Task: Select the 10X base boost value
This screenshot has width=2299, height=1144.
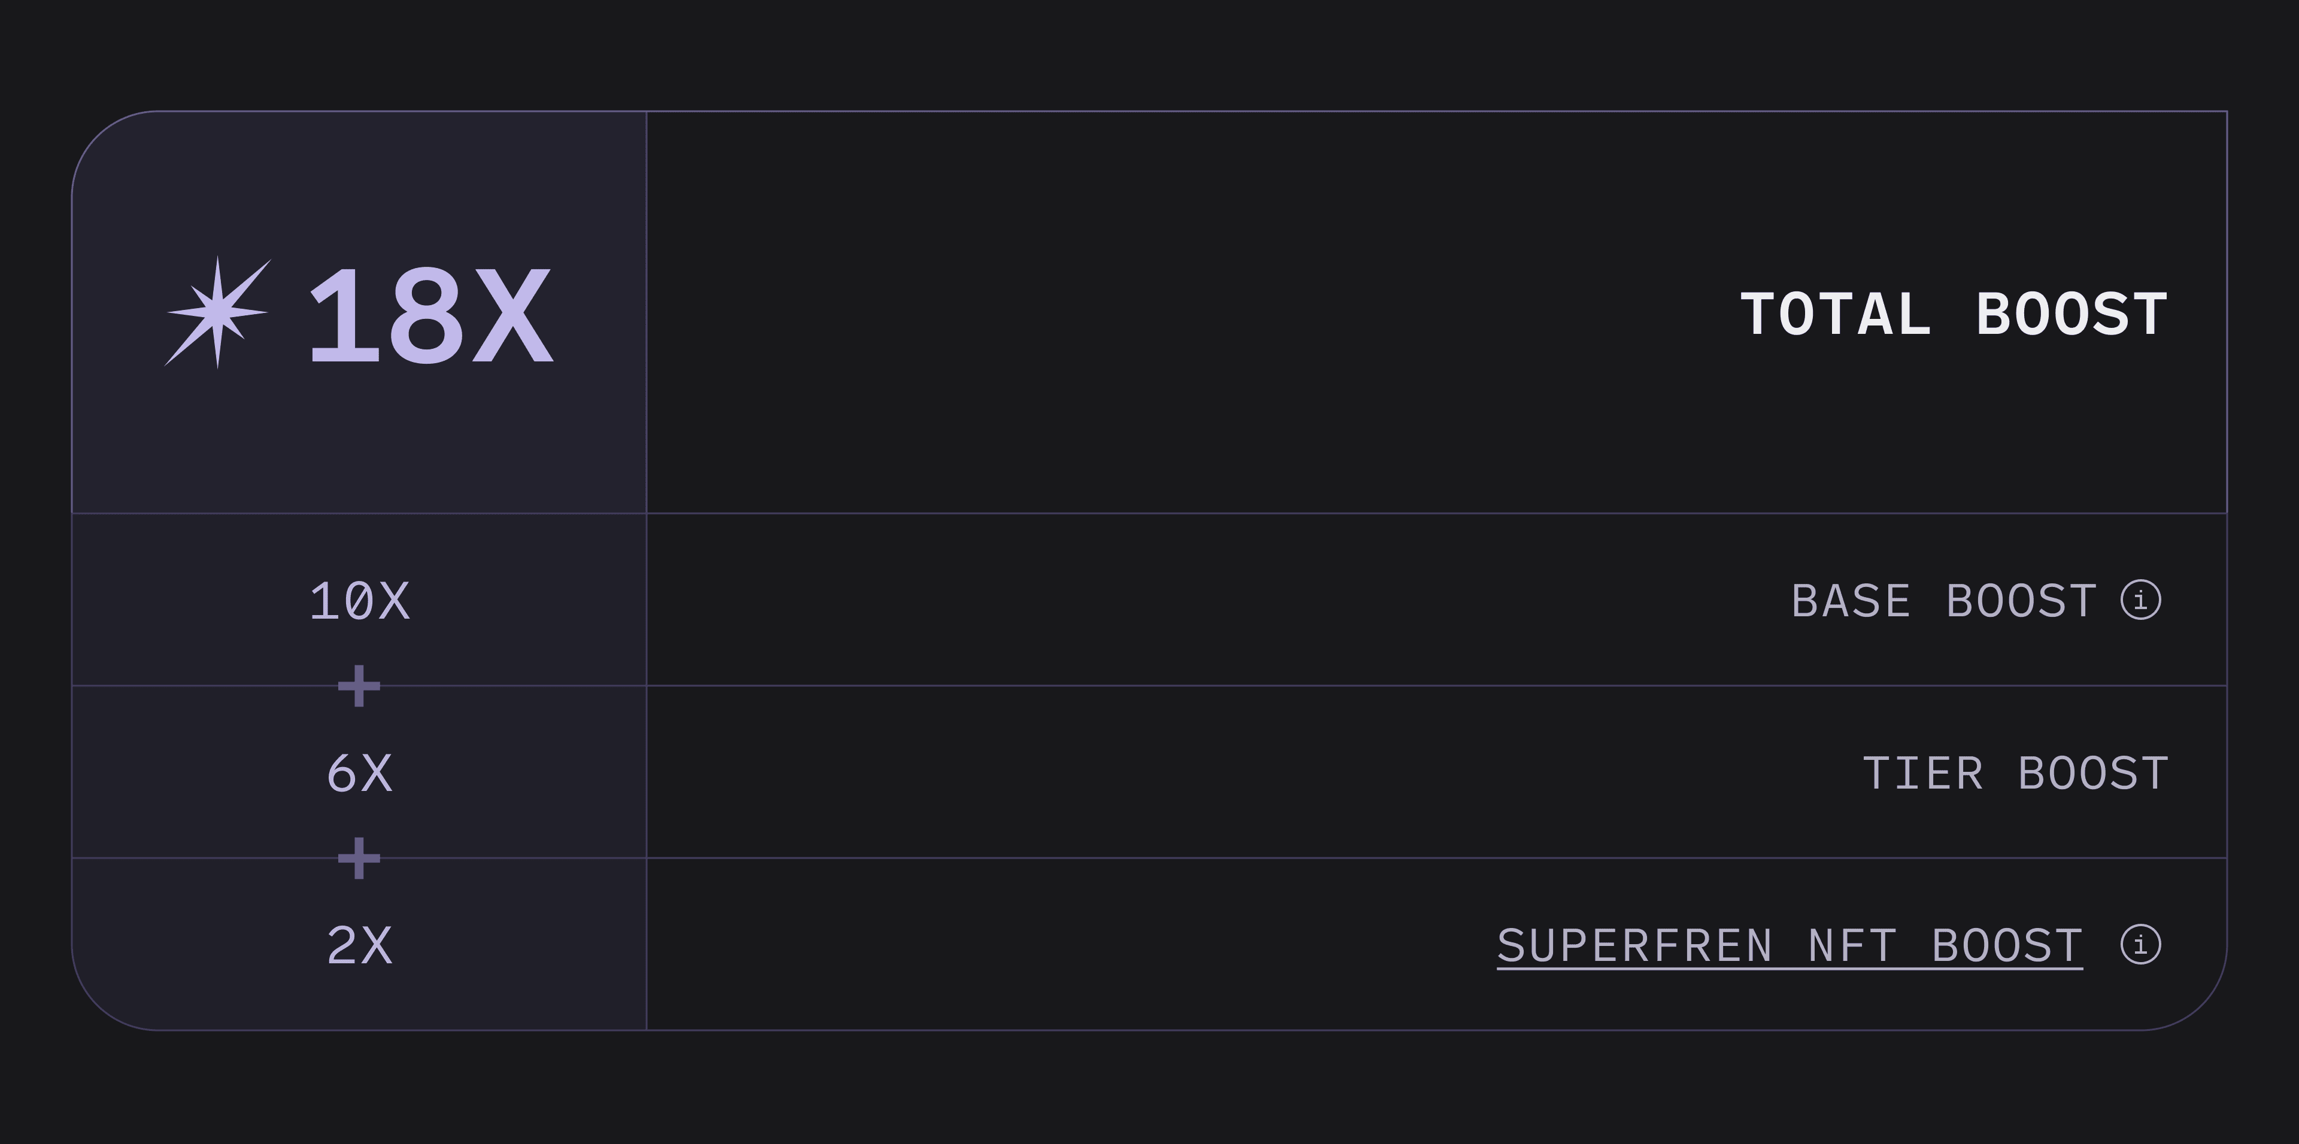Action: click(x=359, y=601)
